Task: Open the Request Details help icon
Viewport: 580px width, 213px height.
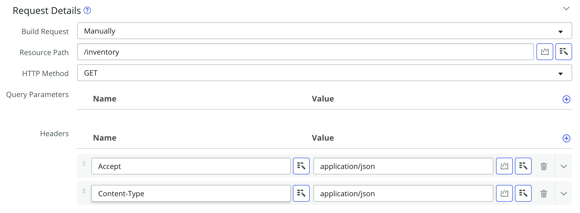Action: [87, 10]
